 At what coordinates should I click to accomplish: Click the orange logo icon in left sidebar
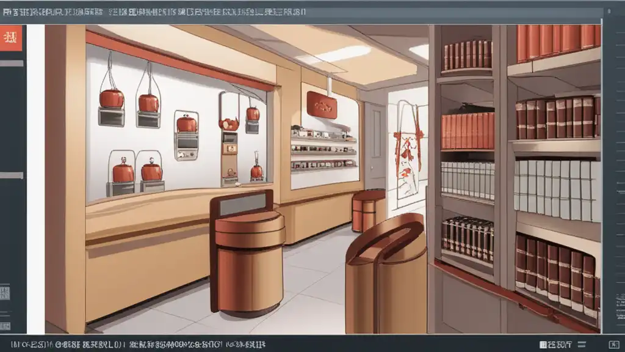11,38
